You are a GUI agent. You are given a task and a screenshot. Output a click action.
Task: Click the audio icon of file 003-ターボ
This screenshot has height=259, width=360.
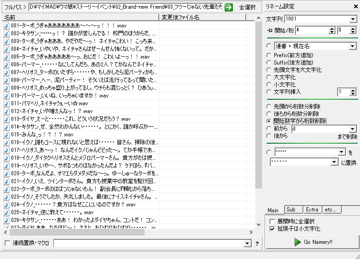coord(6,41)
